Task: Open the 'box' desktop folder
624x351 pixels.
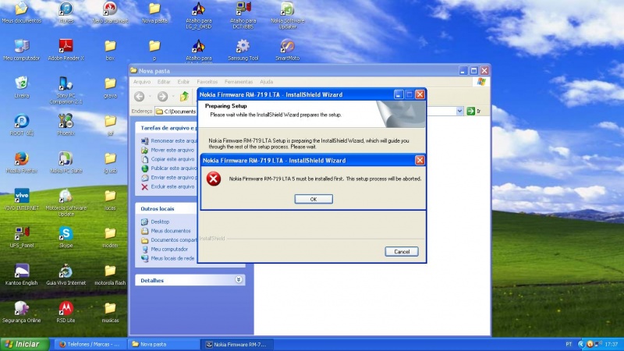Action: [110, 50]
